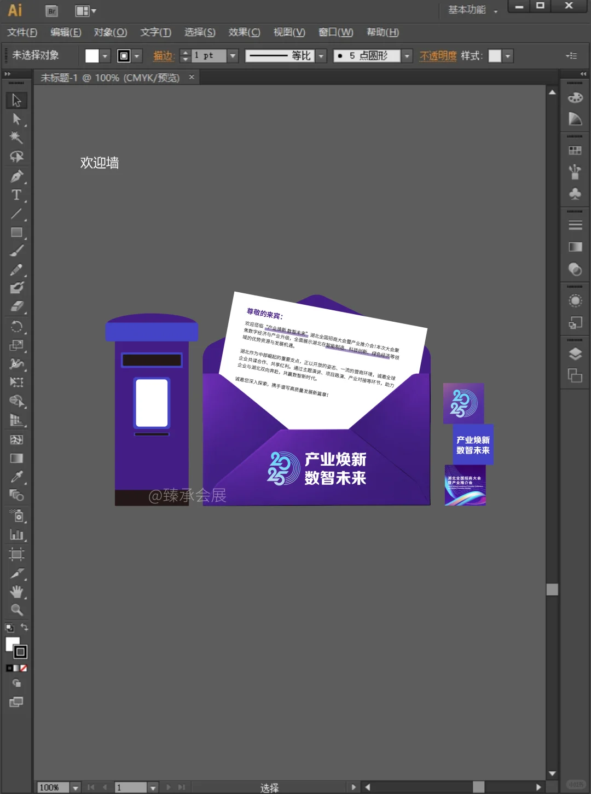Select the Slice tool
Viewport: 591px width, 794px height.
point(16,573)
